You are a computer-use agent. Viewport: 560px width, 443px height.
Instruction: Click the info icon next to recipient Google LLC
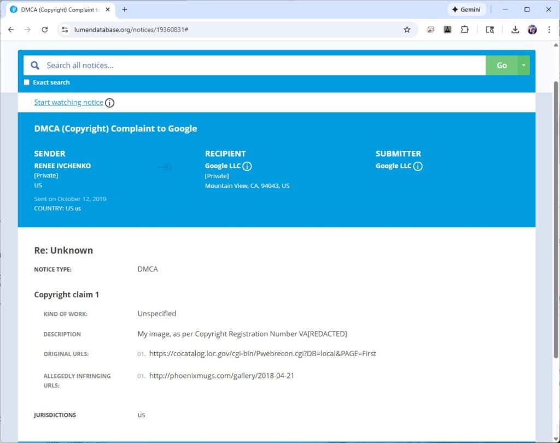(247, 166)
